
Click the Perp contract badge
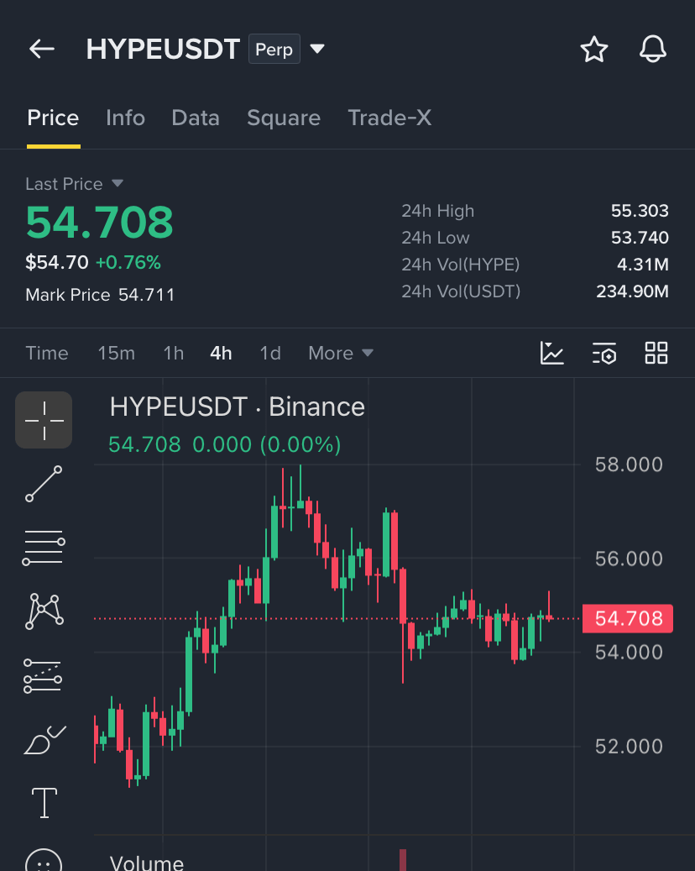[274, 49]
